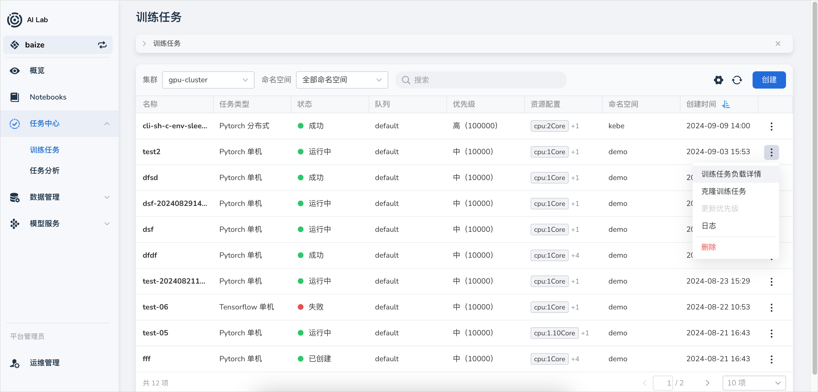
Task: Close the 训练任务 info banner
Action: (778, 44)
